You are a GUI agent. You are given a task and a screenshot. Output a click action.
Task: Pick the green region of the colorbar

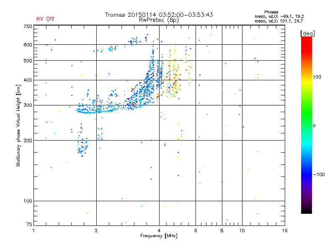click(x=306, y=121)
